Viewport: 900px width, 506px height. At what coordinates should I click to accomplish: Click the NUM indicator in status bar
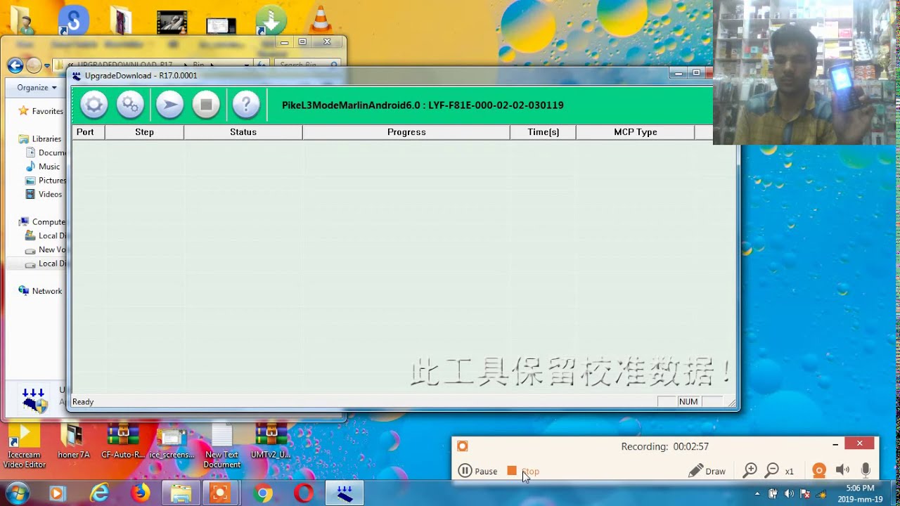pyautogui.click(x=688, y=402)
